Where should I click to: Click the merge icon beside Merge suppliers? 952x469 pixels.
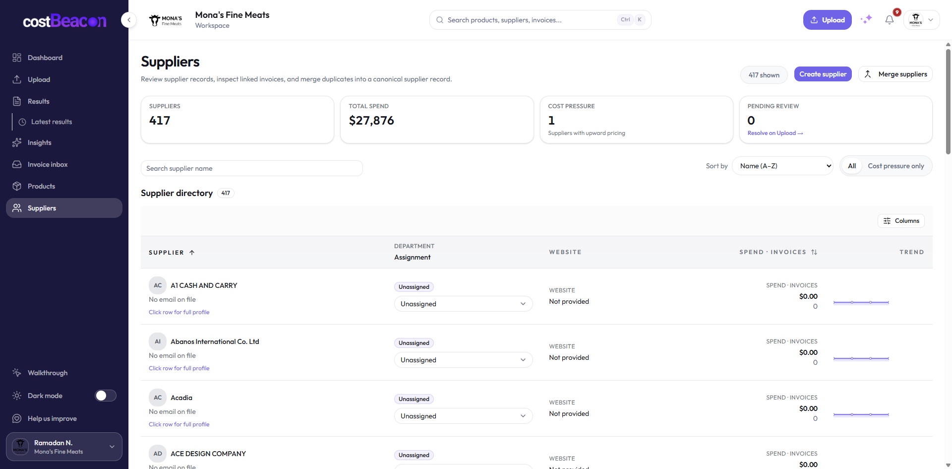868,74
